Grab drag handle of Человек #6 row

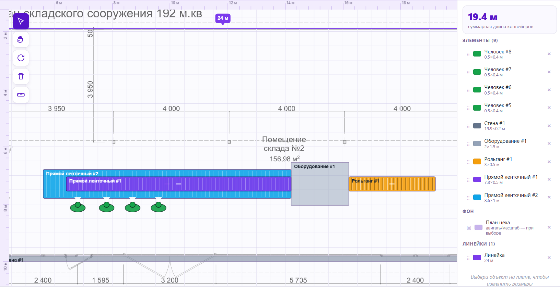pyautogui.click(x=468, y=90)
